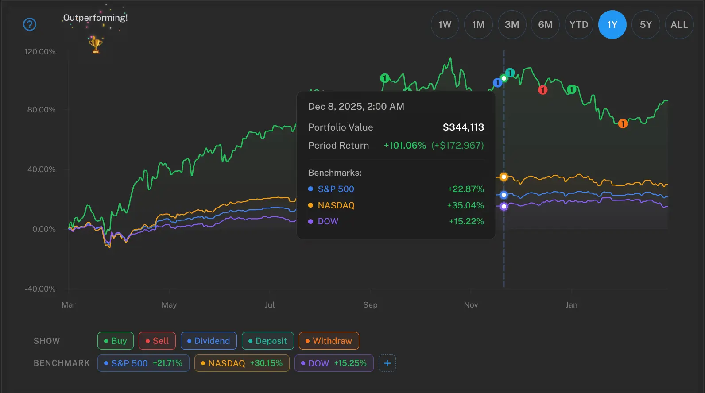Switch chart to 5Y range
The height and width of the screenshot is (393, 705).
[646, 25]
